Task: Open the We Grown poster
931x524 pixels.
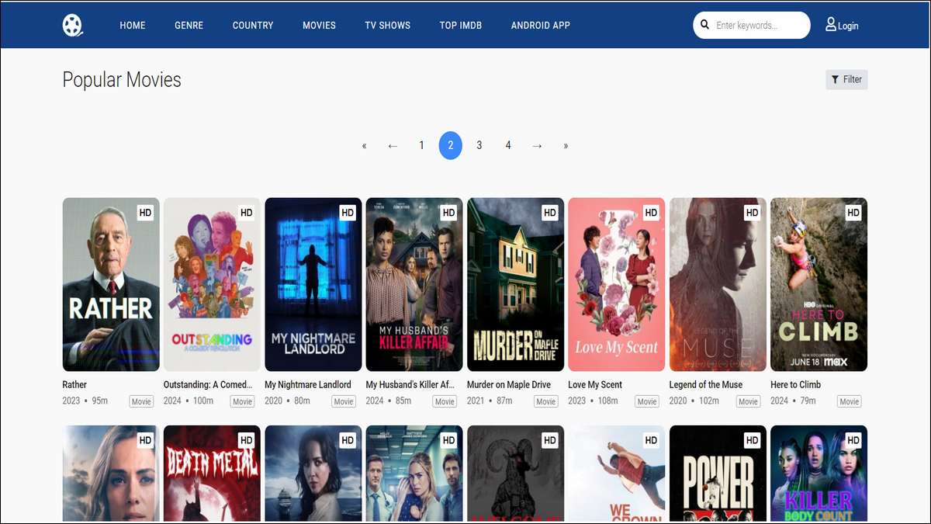Action: pyautogui.click(x=617, y=474)
